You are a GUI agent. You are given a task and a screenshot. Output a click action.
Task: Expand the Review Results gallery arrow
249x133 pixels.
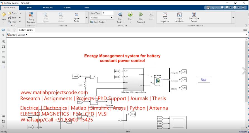(x=233, y=17)
